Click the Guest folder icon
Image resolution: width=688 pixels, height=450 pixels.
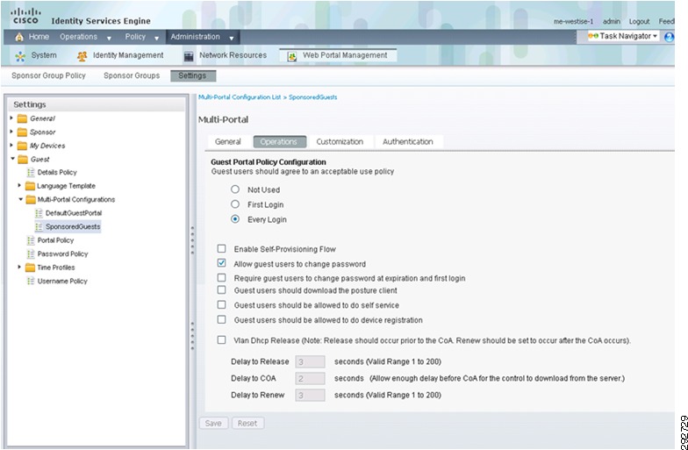click(23, 160)
